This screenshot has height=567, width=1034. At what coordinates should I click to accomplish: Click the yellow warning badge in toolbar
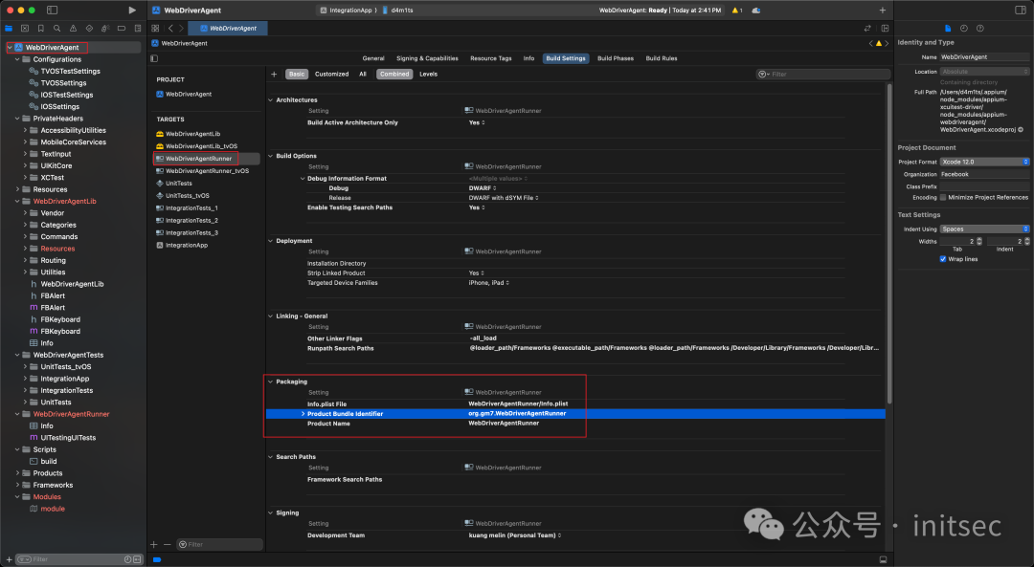736,10
